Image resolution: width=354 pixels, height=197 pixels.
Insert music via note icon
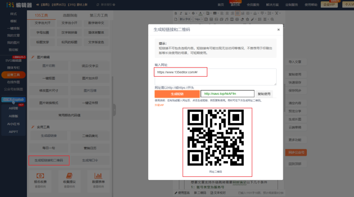click(227, 19)
